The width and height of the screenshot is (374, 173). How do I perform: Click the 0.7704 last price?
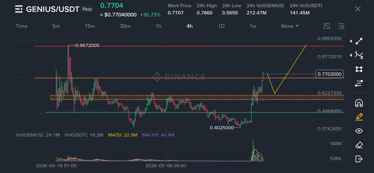click(x=112, y=5)
